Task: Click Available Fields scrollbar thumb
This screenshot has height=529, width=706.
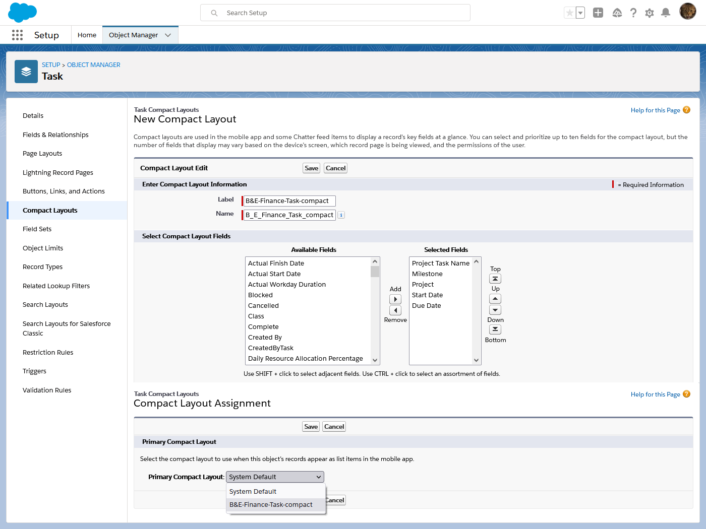Action: point(375,272)
